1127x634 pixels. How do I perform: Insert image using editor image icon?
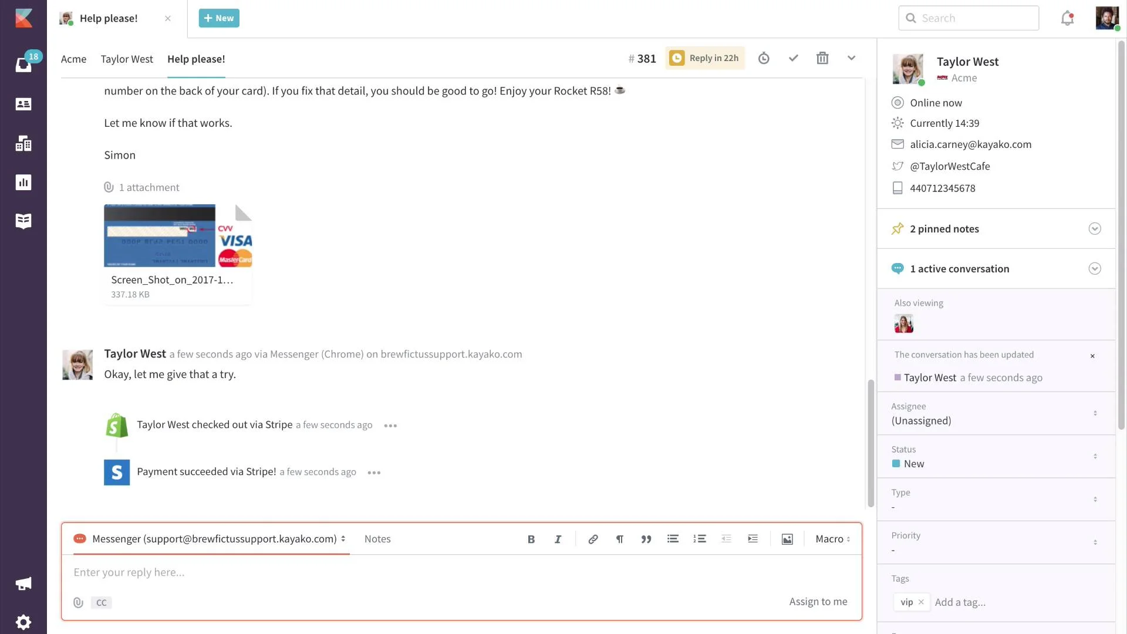point(787,539)
